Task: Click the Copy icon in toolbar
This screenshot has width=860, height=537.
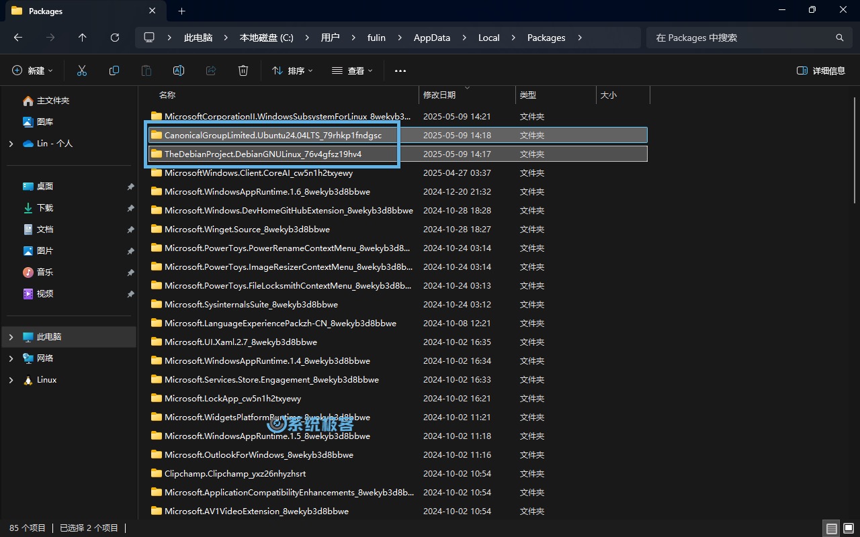Action: [x=114, y=70]
